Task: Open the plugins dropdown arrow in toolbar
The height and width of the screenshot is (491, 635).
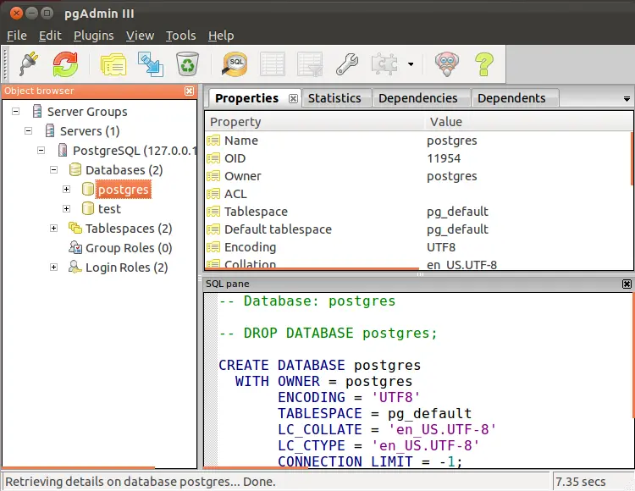Action: [x=411, y=64]
